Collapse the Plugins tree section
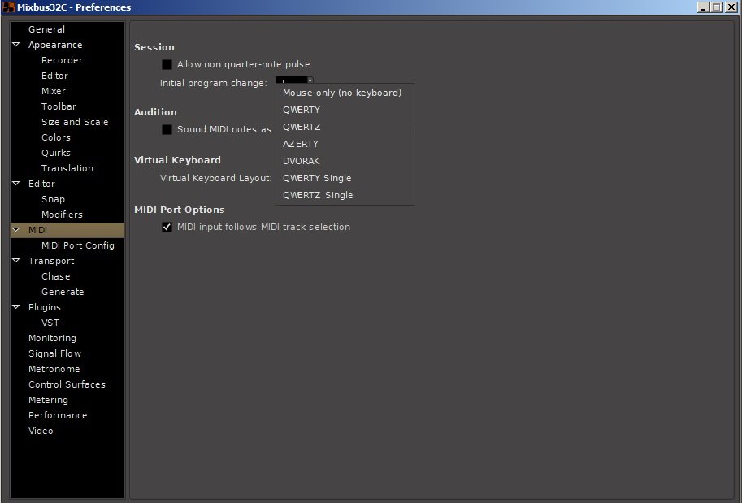742x503 pixels. [x=16, y=307]
